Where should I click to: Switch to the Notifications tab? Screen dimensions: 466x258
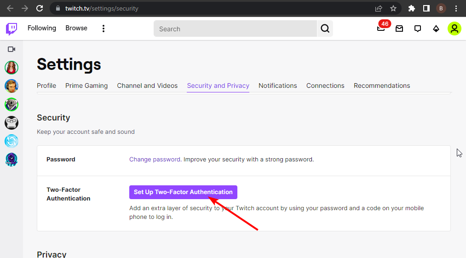click(x=277, y=86)
